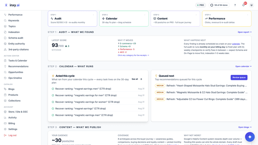Screen dimensions: 258x145
Task: Click the Blogs pencil icon
Action: point(5,89)
